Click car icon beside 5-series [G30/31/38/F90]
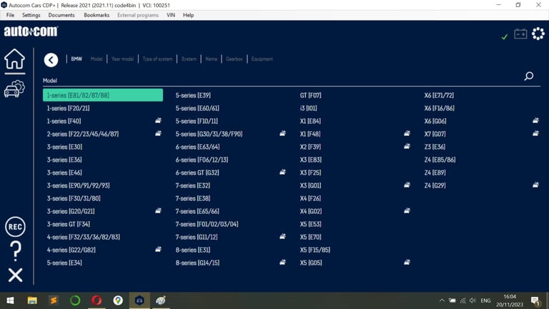The width and height of the screenshot is (549, 309). click(x=282, y=134)
